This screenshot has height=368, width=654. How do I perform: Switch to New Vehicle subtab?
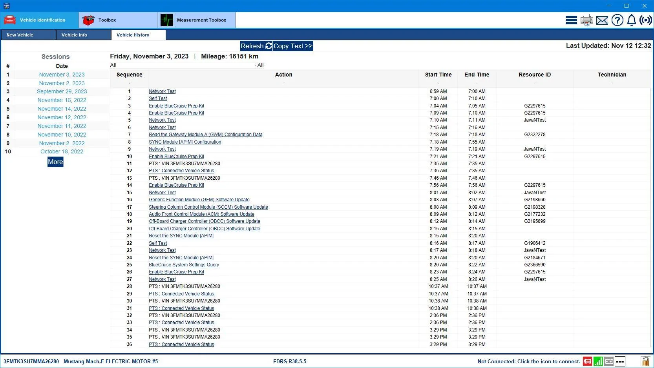tap(28, 35)
